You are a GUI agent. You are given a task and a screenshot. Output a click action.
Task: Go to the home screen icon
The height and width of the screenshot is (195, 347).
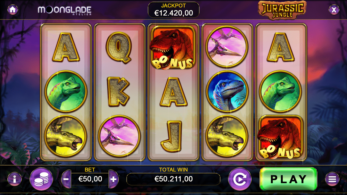[x=13, y=10]
